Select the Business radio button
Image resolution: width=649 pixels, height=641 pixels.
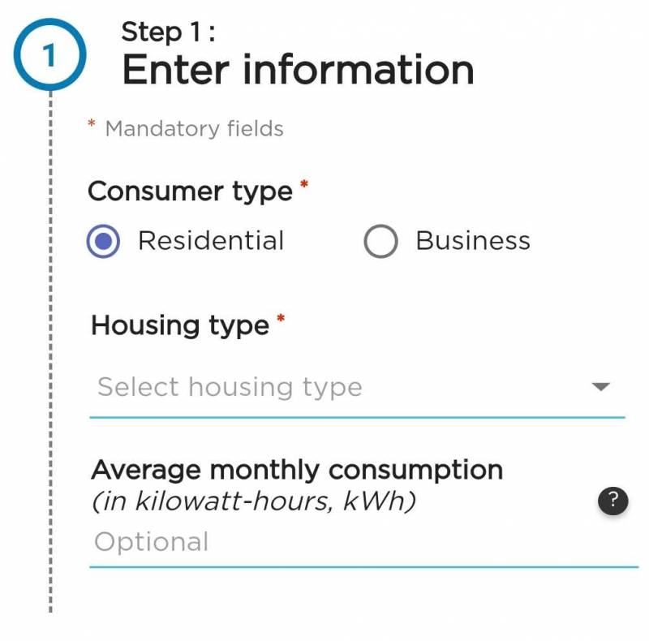tap(380, 241)
